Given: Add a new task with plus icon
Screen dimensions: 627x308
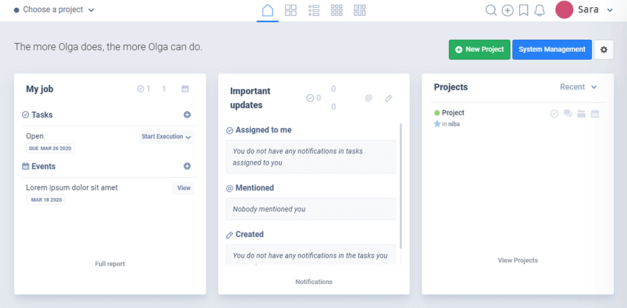Looking at the screenshot, I should (x=187, y=115).
